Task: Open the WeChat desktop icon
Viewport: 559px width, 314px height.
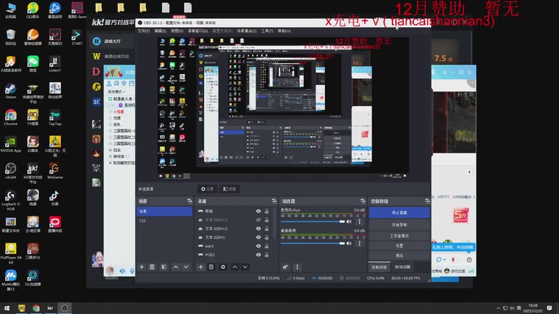Action: click(x=33, y=64)
